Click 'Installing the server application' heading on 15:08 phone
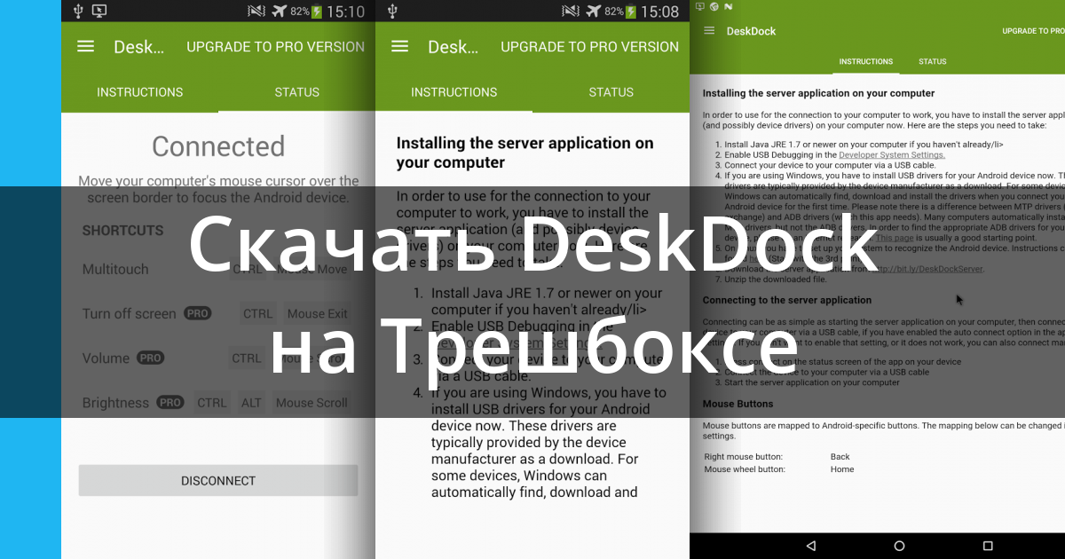This screenshot has height=559, width=1065. point(525,153)
